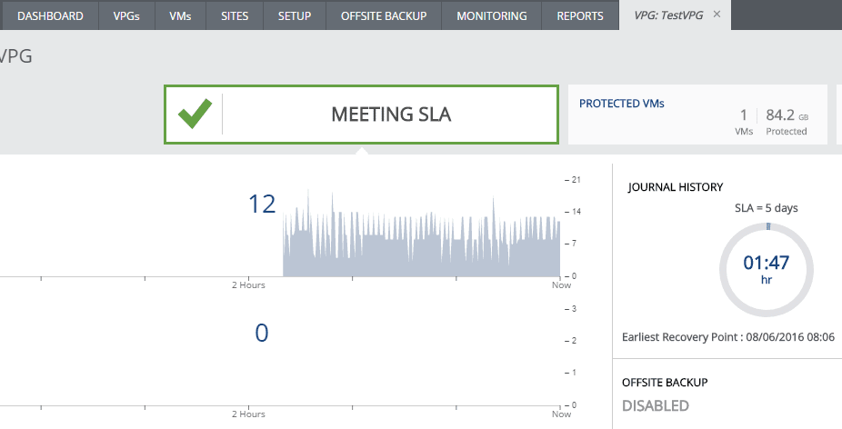Click the JOURNAL HISTORY heading
The width and height of the screenshot is (842, 429).
[x=676, y=187]
